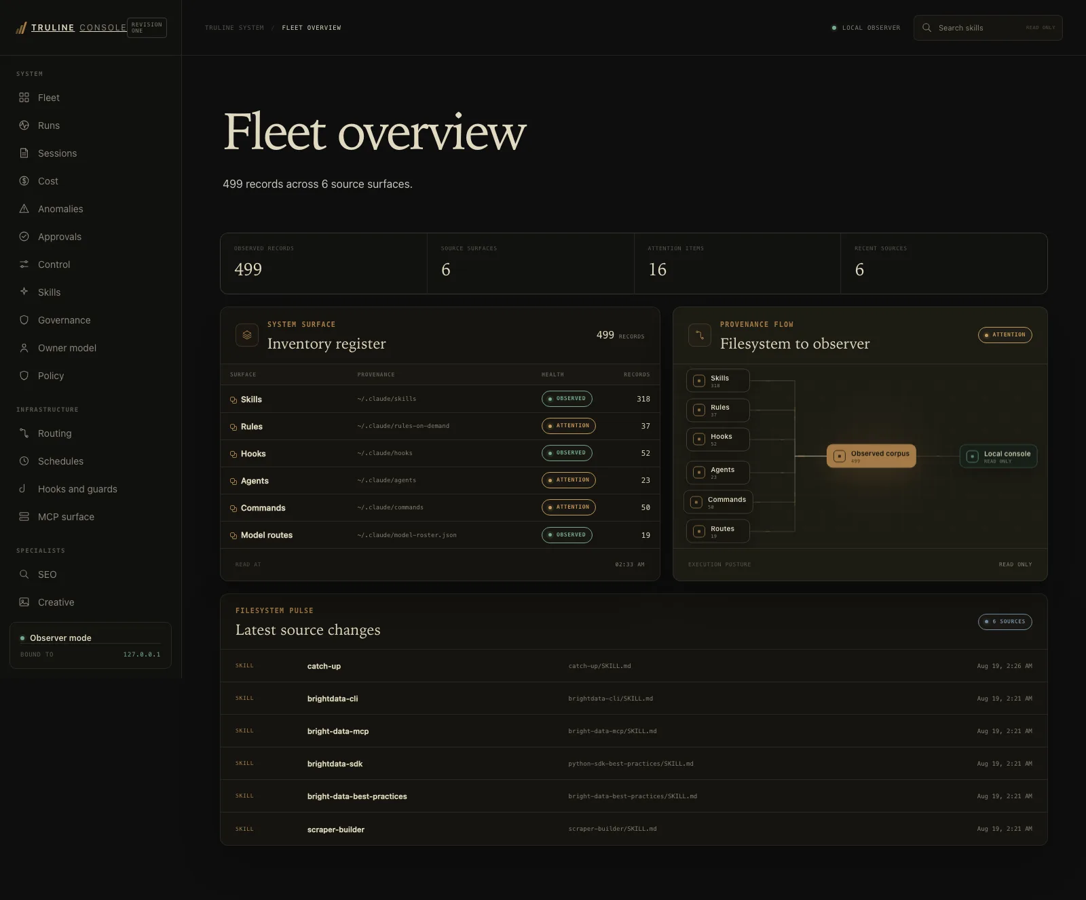Focus the Search skills input field
The height and width of the screenshot is (900, 1086).
click(988, 28)
